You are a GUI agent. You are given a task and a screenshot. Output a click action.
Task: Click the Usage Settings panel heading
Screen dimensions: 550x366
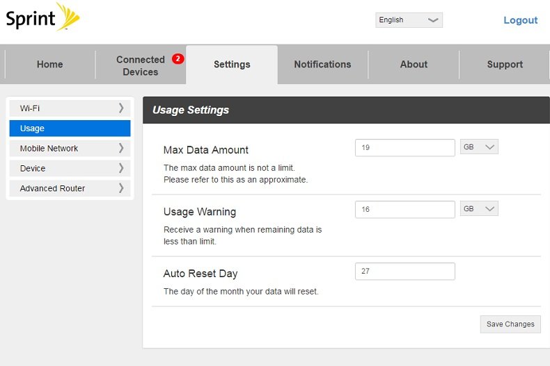[x=191, y=110]
